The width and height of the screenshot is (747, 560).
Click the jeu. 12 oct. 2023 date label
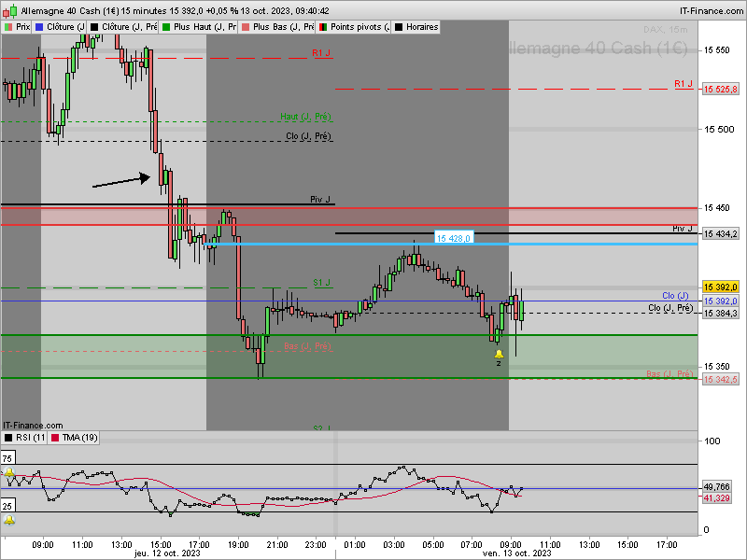point(167,553)
